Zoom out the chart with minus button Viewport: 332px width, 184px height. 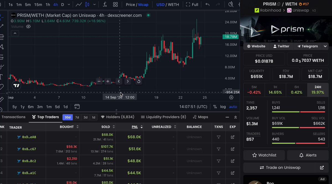pyautogui.click(x=99, y=81)
